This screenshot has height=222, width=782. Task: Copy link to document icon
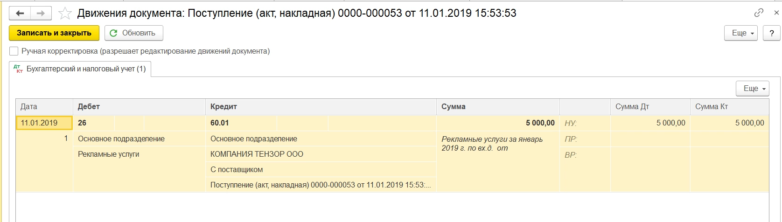pos(759,13)
